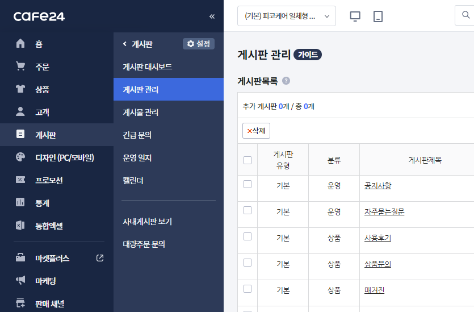Viewport: 474px width, 312px height.
Task: Check the 상품문의 row checkbox
Action: coord(248,263)
